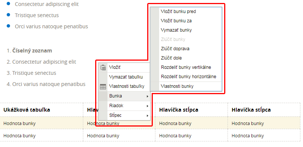Expand the Riadok submenu arrow
The width and height of the screenshot is (303, 147).
click(148, 106)
